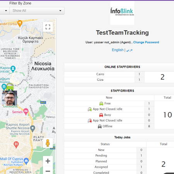Select the green car marker on map
The width and height of the screenshot is (174, 174).
10,87
